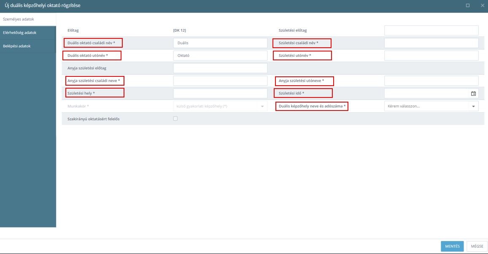Select the dialog title Új duális képzőhelyi oktató rögzítése
Image resolution: width=488 pixels, height=254 pixels.
[x=42, y=5]
